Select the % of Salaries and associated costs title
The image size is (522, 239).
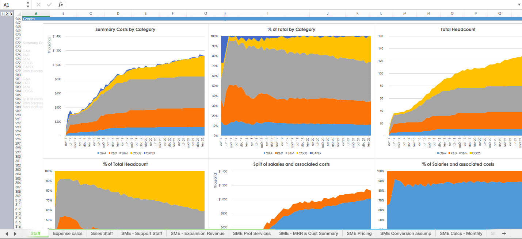click(x=458, y=164)
